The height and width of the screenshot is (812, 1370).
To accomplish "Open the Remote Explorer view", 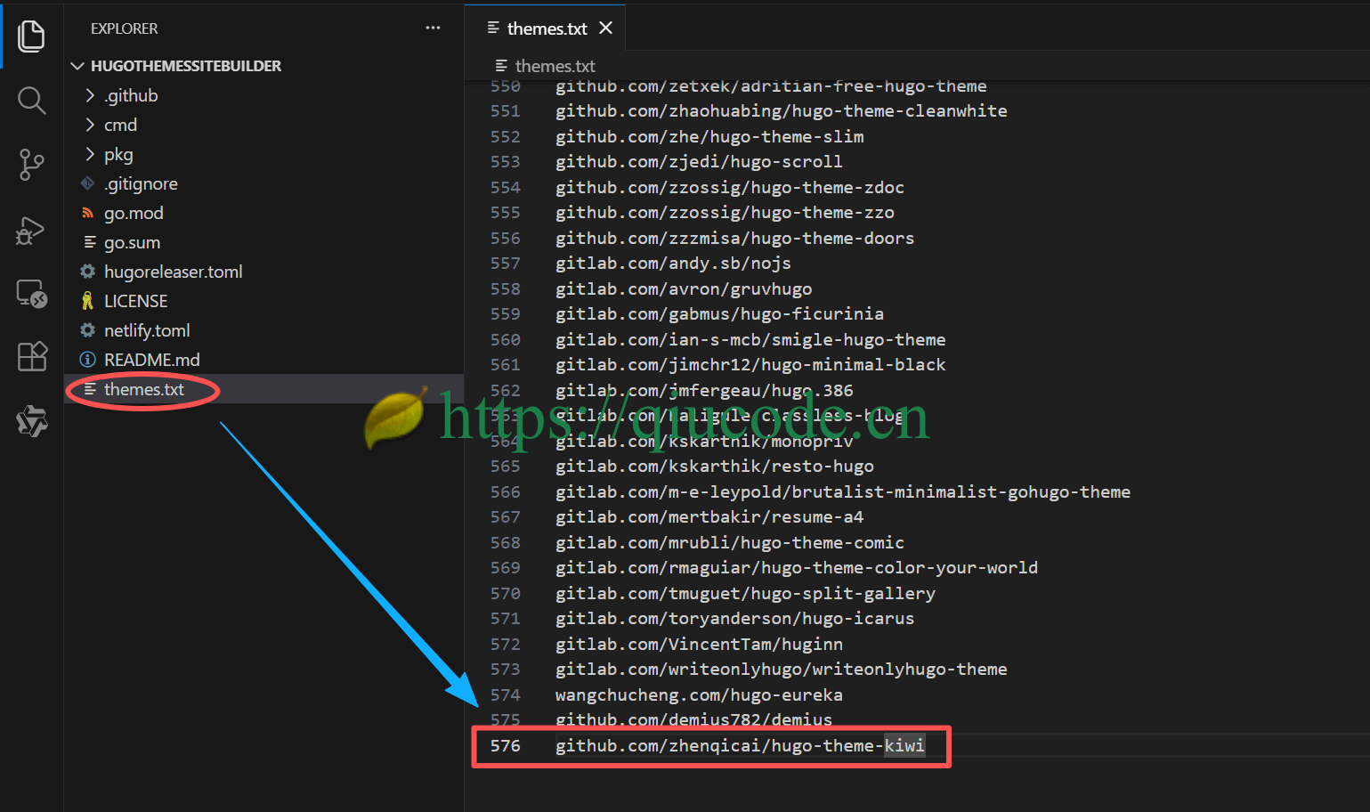I will (x=31, y=294).
